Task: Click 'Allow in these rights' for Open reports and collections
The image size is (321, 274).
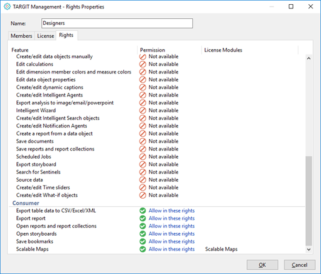Action: coord(172,226)
